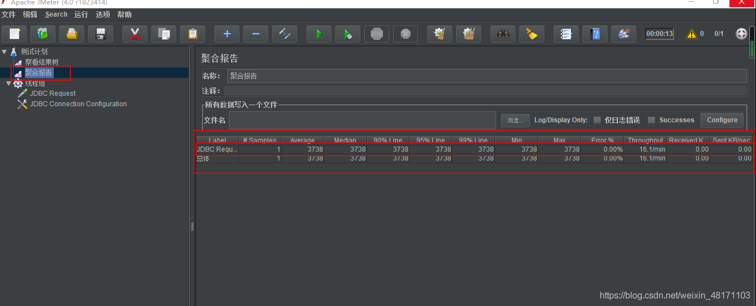The height and width of the screenshot is (306, 756).
Task: Select JDBC Request in the tree
Action: coord(53,94)
